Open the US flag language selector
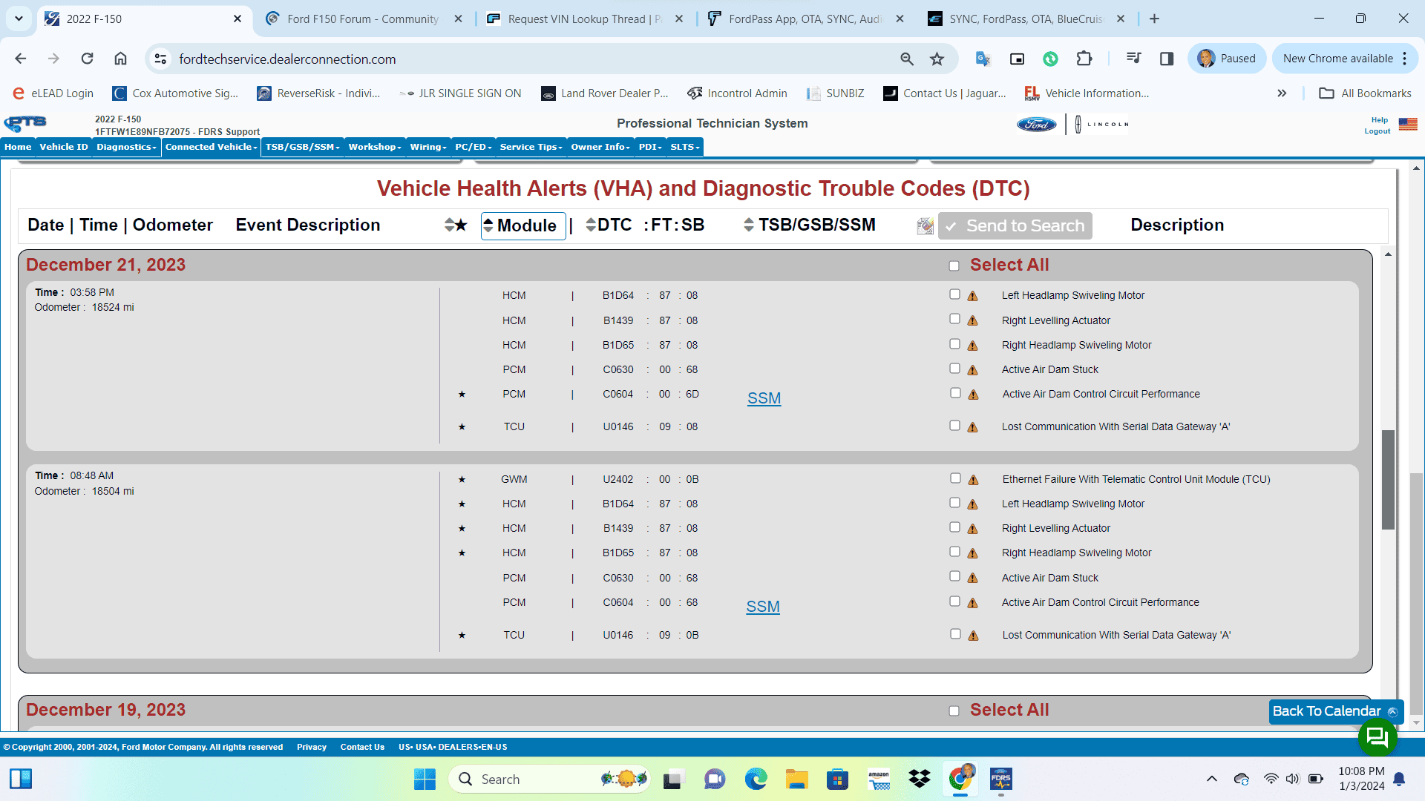This screenshot has width=1425, height=801. (x=1408, y=124)
